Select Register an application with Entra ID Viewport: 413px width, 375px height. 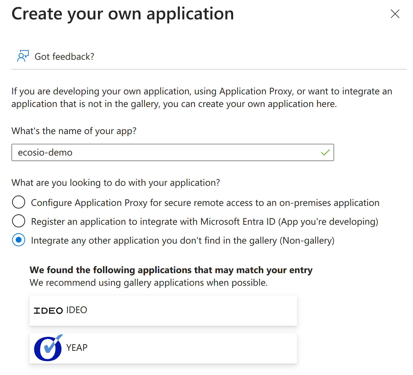19,221
